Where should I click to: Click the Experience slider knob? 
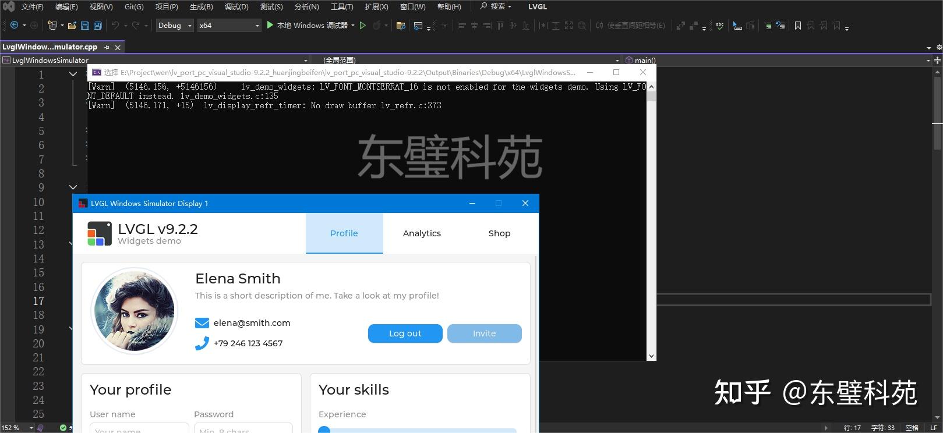[324, 430]
